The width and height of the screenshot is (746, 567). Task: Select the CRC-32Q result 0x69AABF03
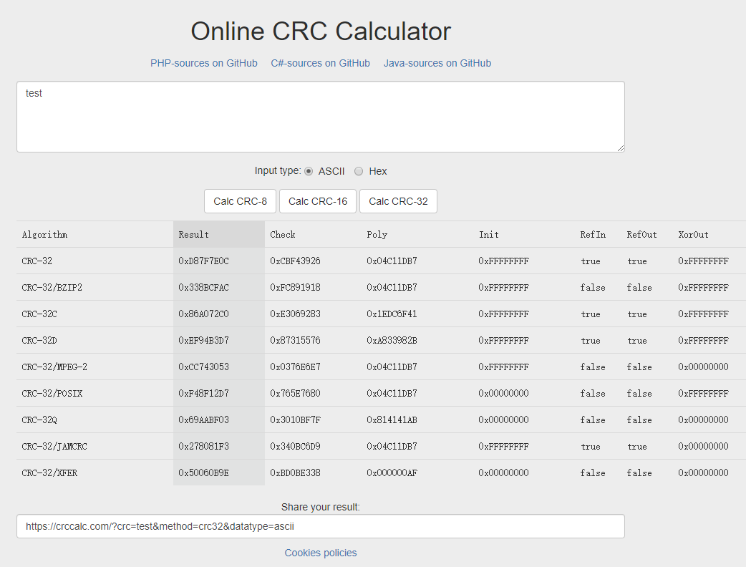(x=203, y=420)
